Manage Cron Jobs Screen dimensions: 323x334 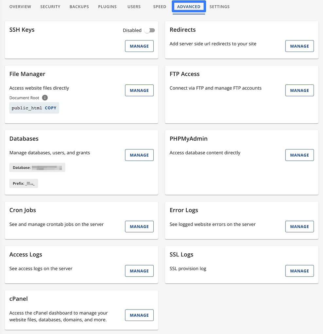pyautogui.click(x=139, y=226)
